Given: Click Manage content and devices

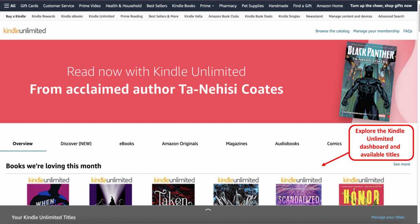Looking at the screenshot, I should (350, 16).
